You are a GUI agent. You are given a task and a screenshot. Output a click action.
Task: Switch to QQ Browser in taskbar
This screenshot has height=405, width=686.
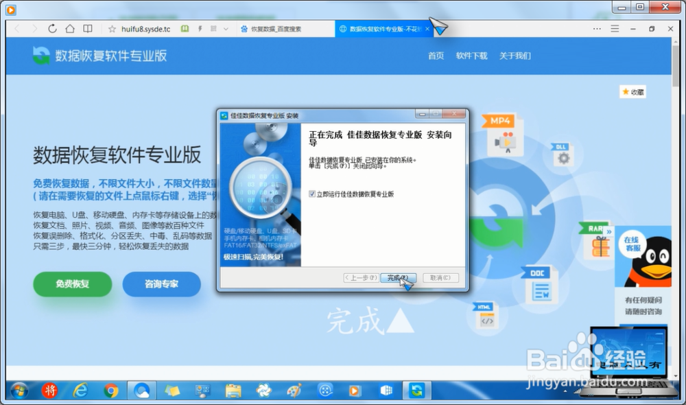click(x=142, y=390)
